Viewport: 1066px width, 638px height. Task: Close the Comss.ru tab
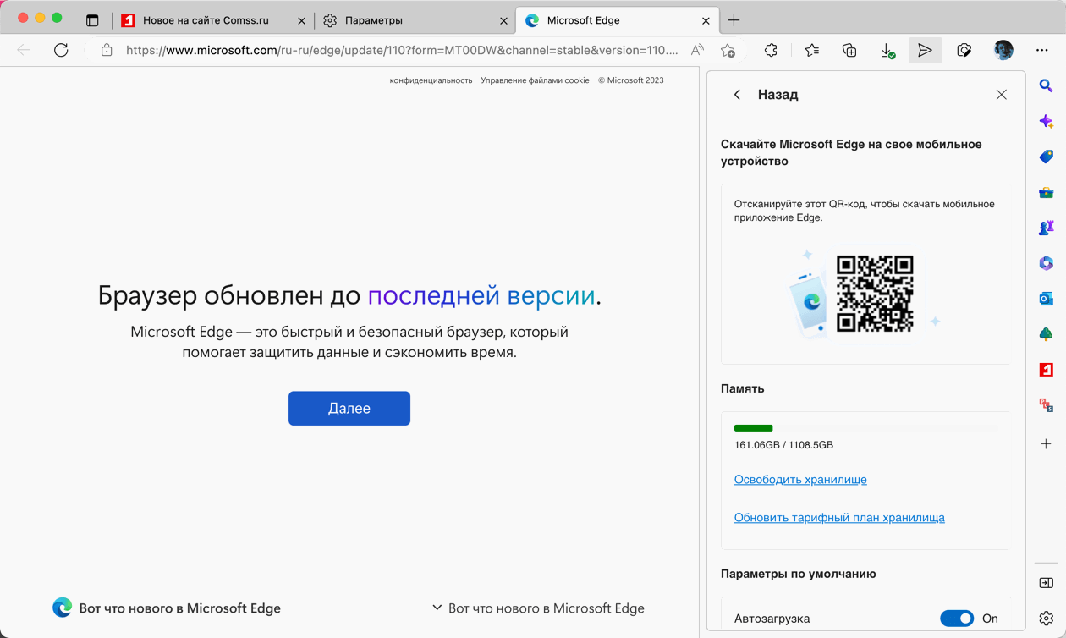click(302, 20)
